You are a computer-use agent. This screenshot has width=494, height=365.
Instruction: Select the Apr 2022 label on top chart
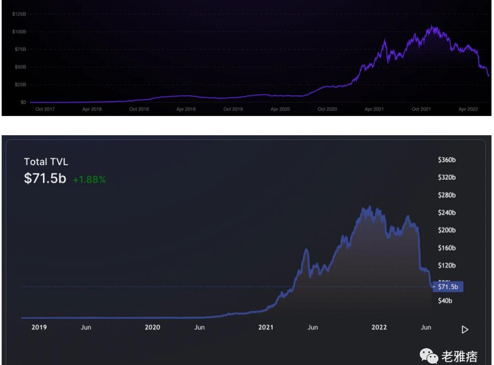[468, 109]
